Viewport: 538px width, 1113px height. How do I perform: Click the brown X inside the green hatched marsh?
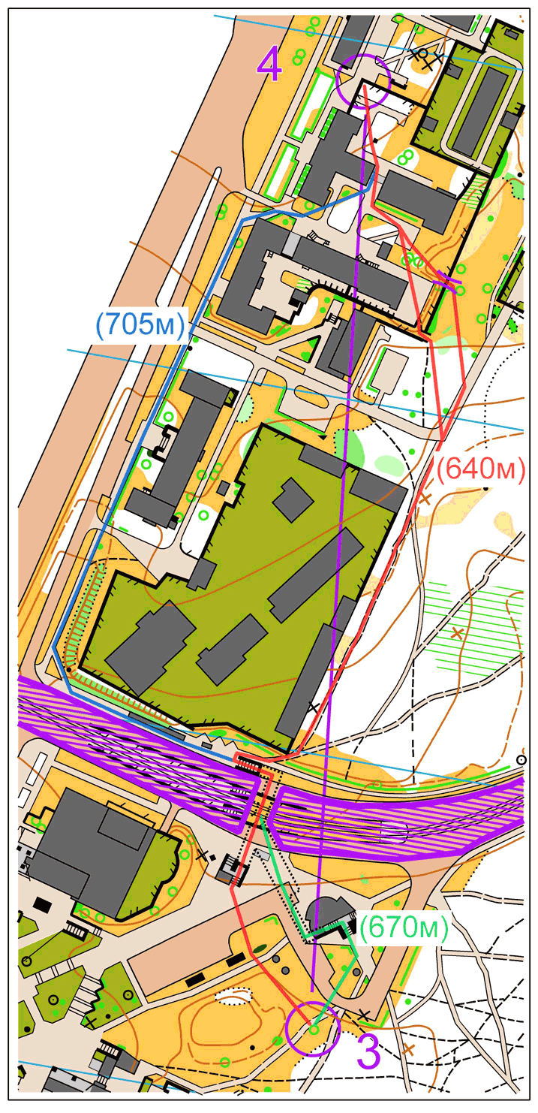click(456, 633)
